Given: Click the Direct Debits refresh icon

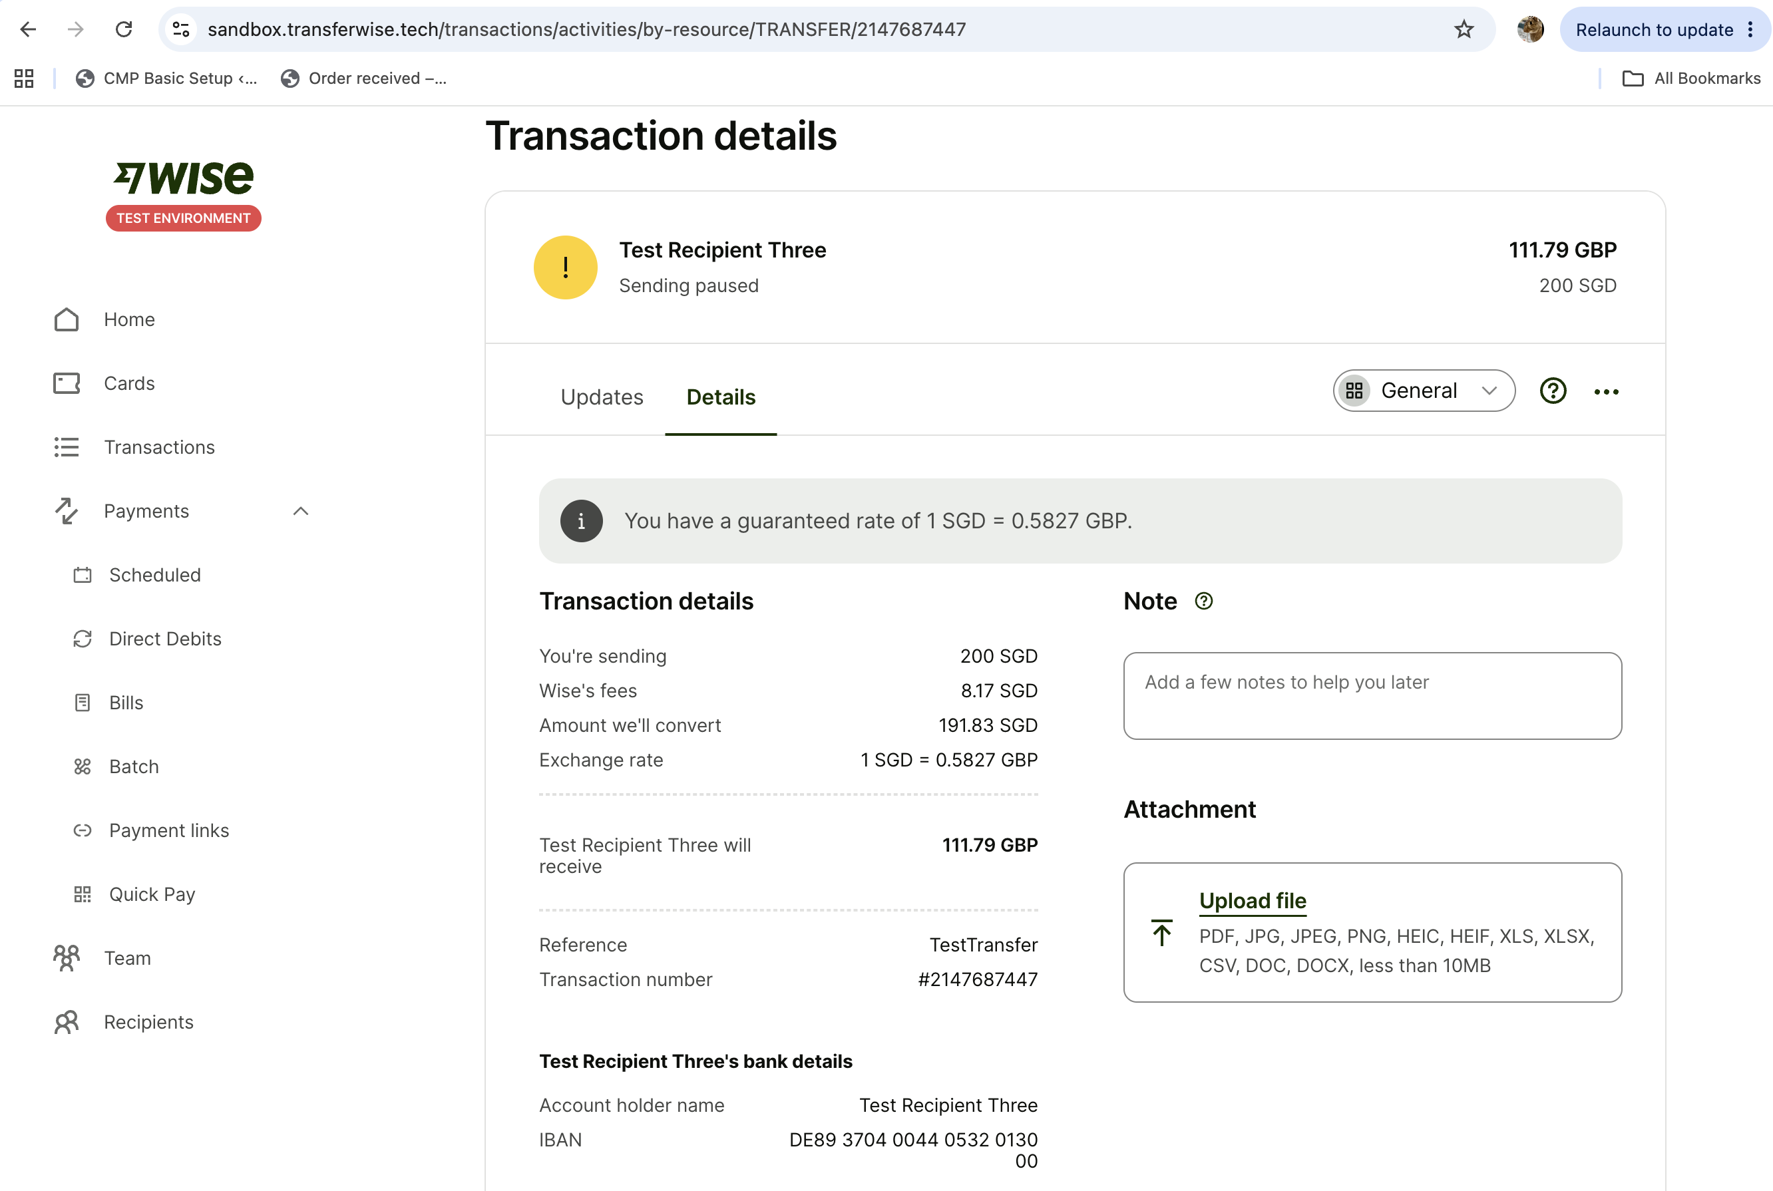Looking at the screenshot, I should 83,639.
